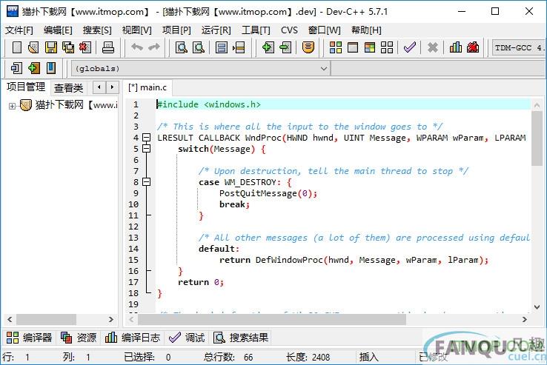Open the 编译日志 bottom panel tab
The image size is (547, 365).
pos(132,338)
